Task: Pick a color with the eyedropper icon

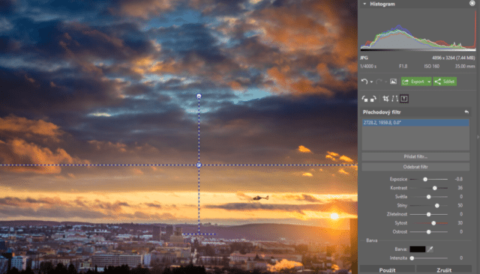Action: tap(430, 249)
